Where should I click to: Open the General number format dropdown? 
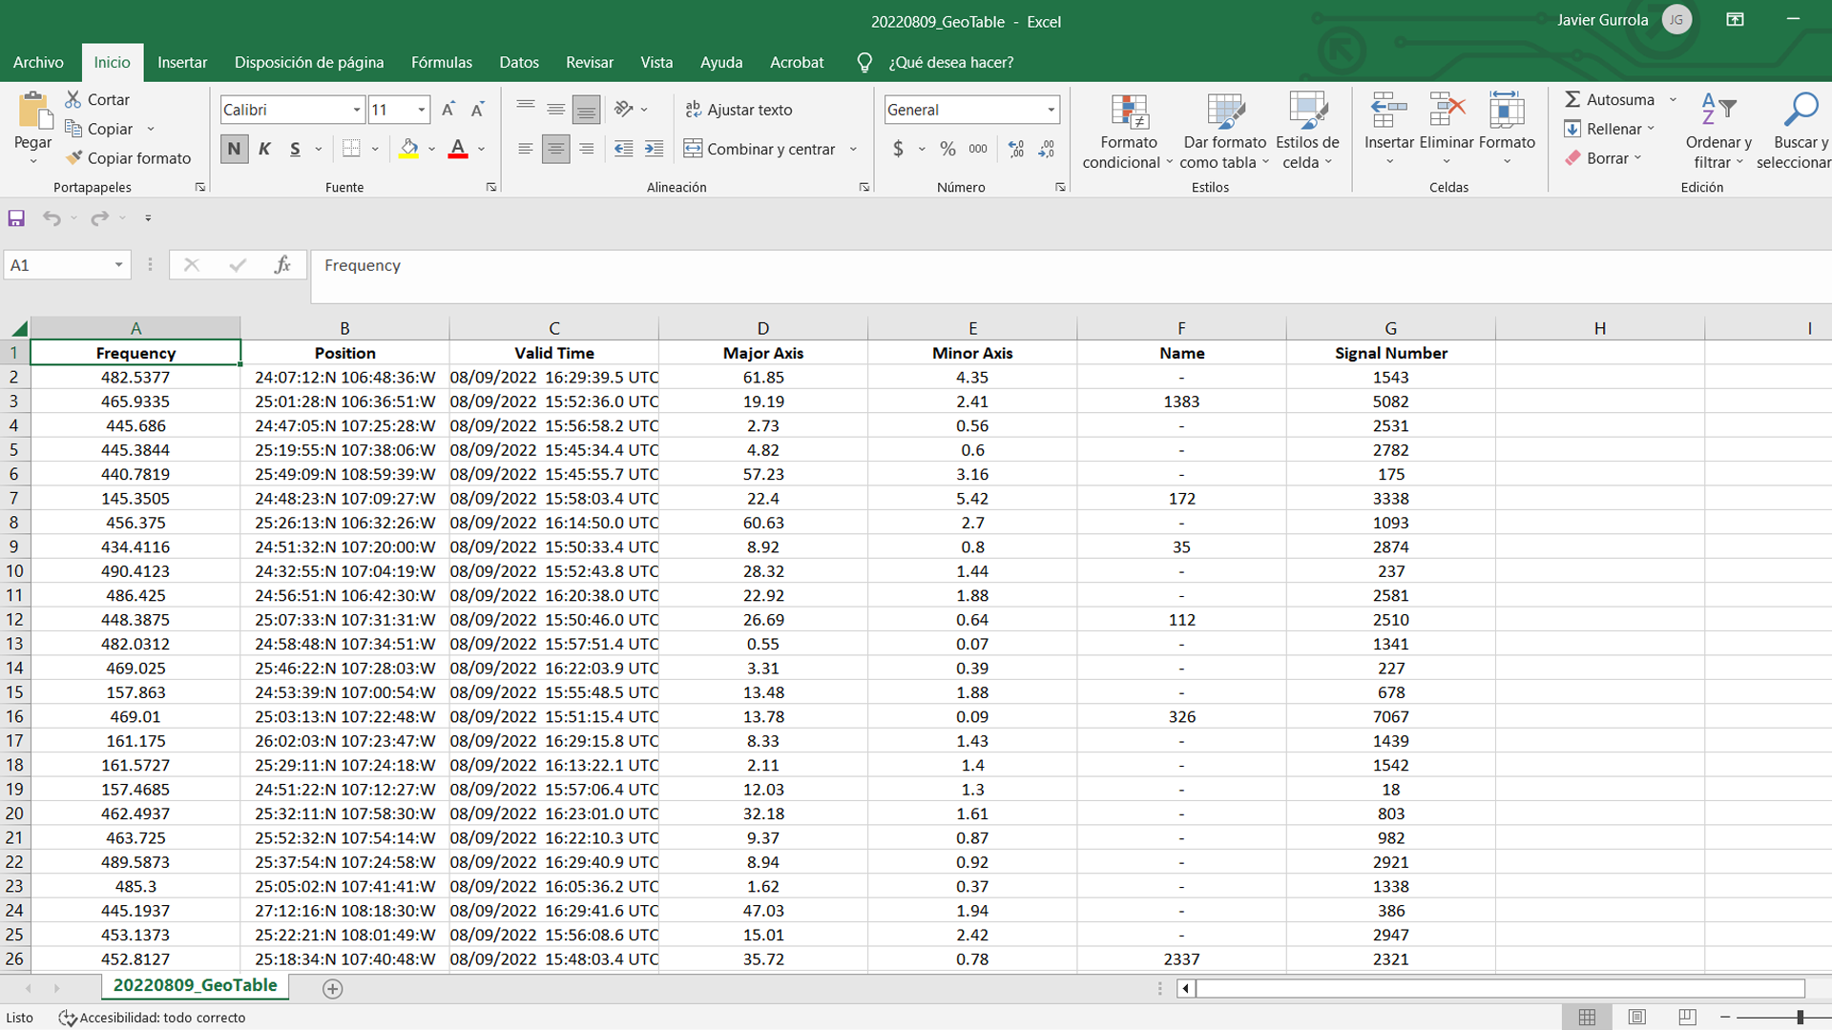[1051, 110]
